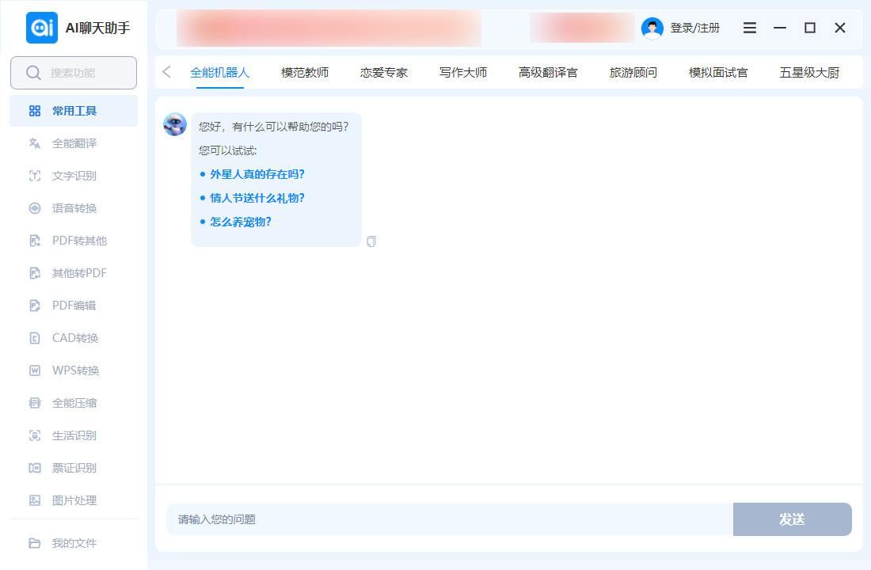Switch to the 高级翻译官 tab
The width and height of the screenshot is (871, 570).
(x=548, y=73)
